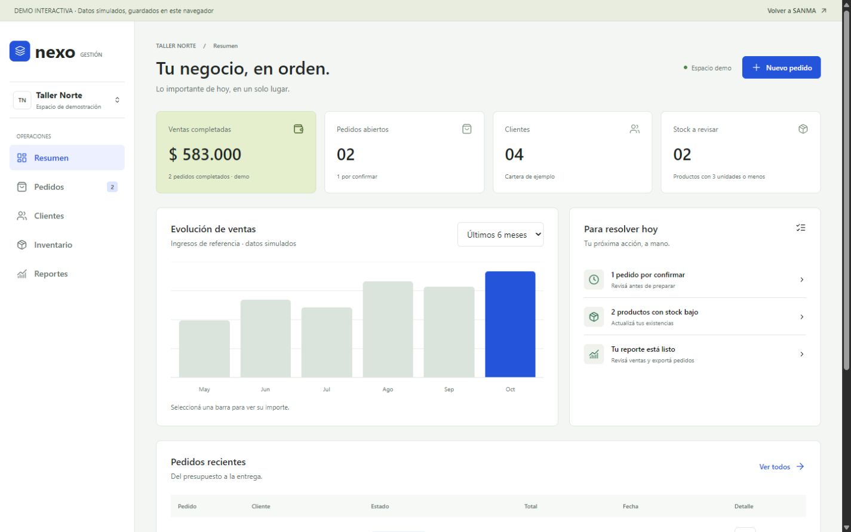
Task: Click the nexo layers logo icon
Action: [x=20, y=51]
